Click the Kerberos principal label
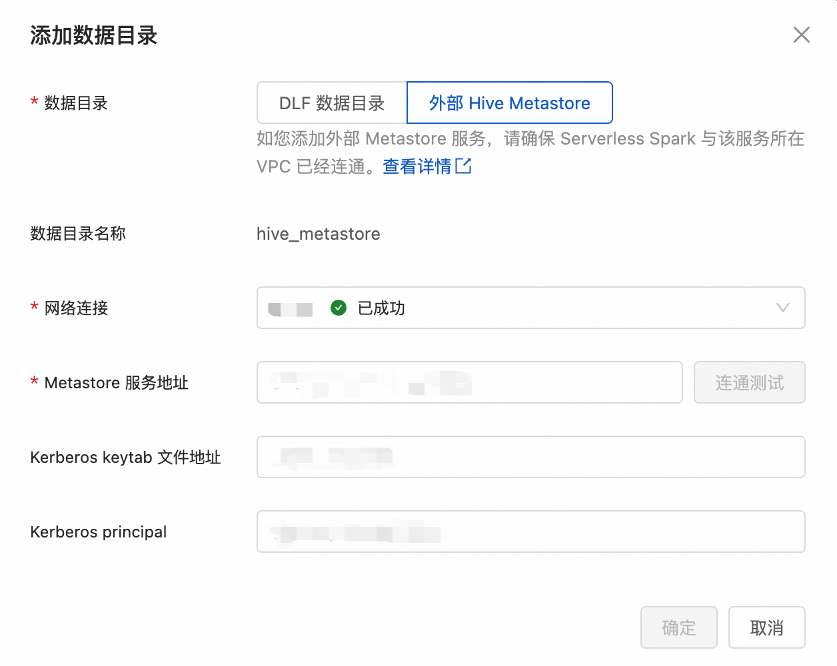Screen dimensions: 837x666 point(99,532)
